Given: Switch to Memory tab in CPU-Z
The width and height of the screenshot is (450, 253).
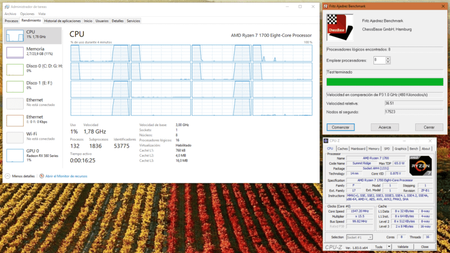Looking at the screenshot, I should point(373,149).
